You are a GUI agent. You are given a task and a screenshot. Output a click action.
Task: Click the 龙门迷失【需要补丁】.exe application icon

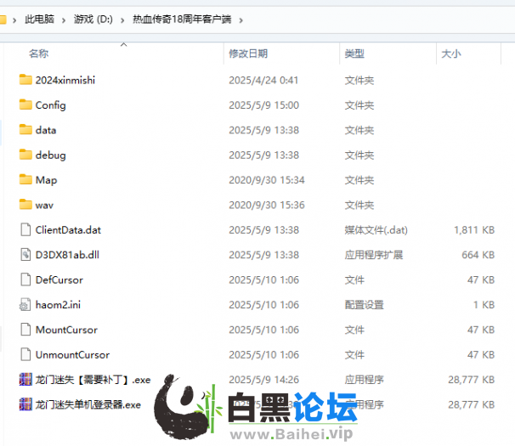pos(25,380)
